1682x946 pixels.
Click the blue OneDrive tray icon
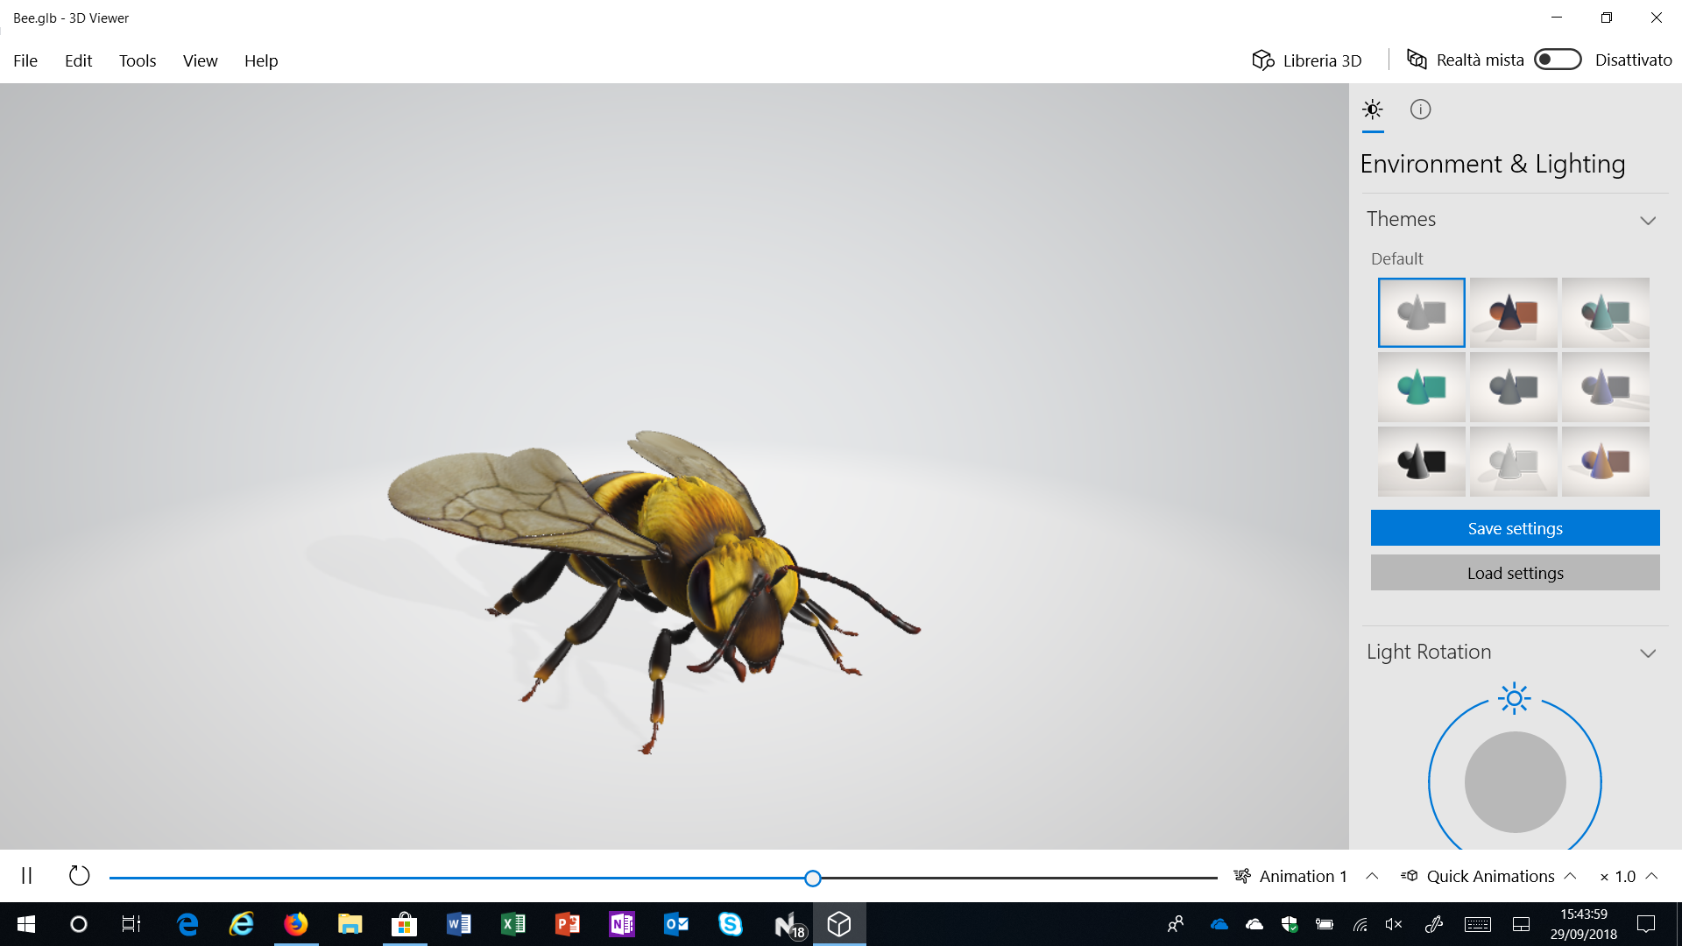pos(1219,924)
